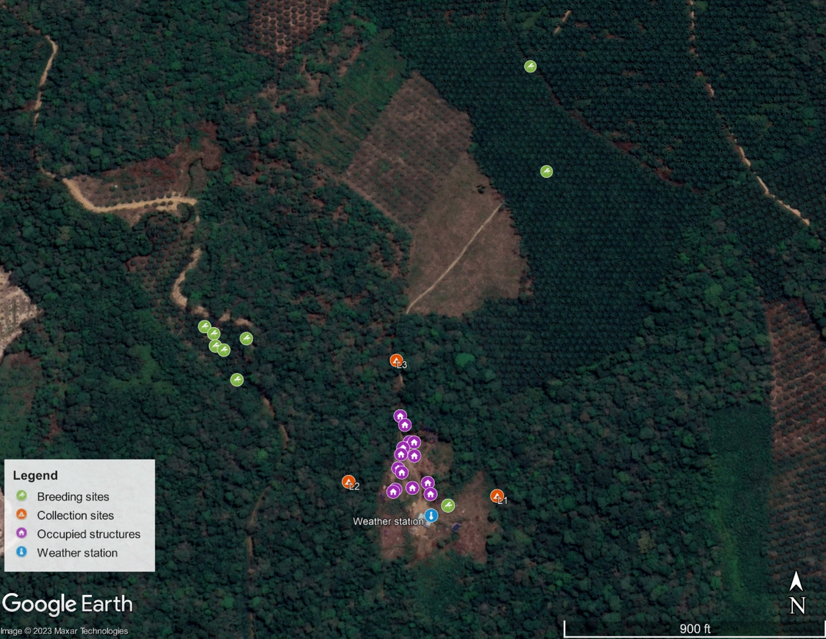
Task: Select the northernmost purple occupied structure marker
Action: pyautogui.click(x=400, y=416)
